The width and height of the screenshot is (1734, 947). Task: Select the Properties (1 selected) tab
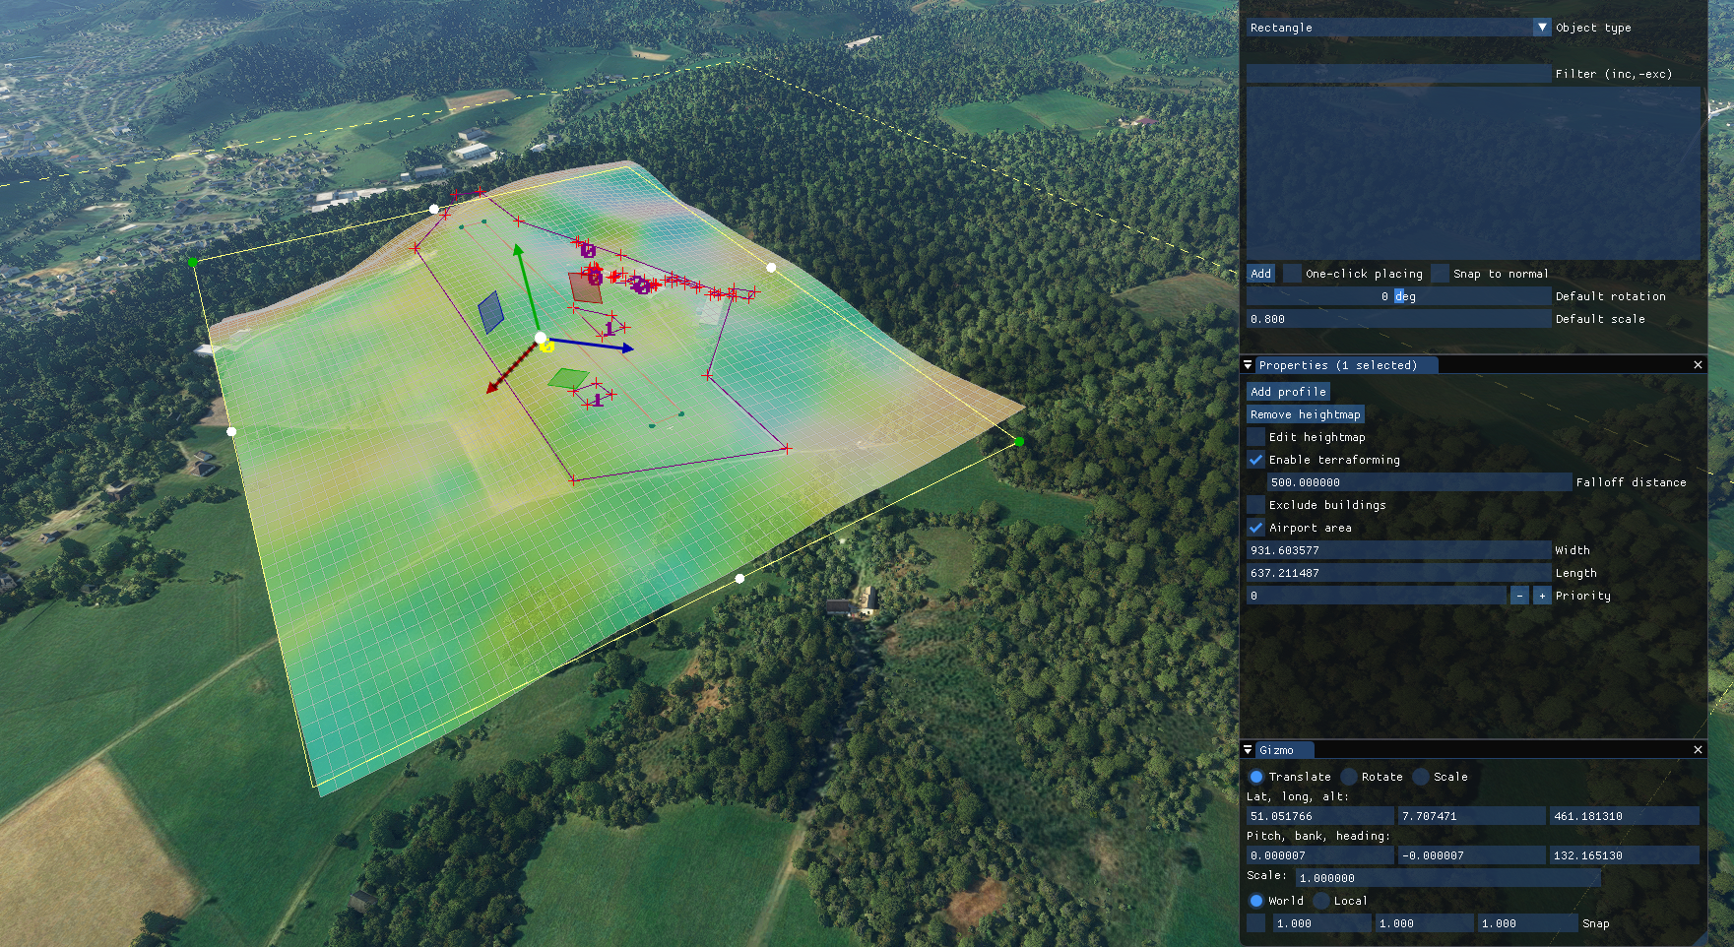[x=1347, y=365]
